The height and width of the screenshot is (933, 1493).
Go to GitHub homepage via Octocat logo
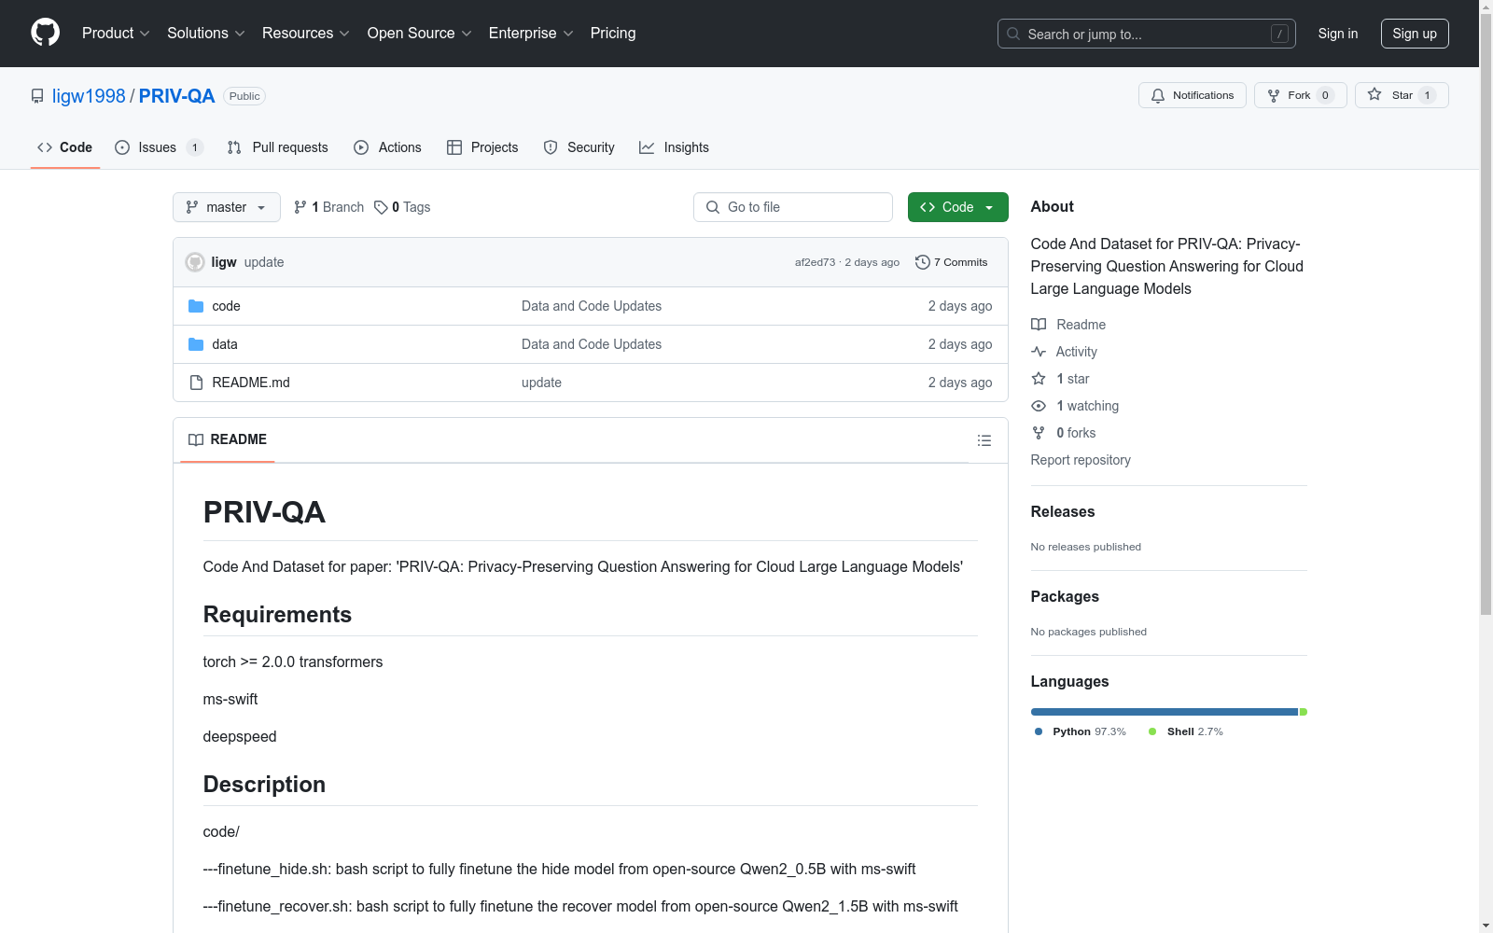point(45,33)
